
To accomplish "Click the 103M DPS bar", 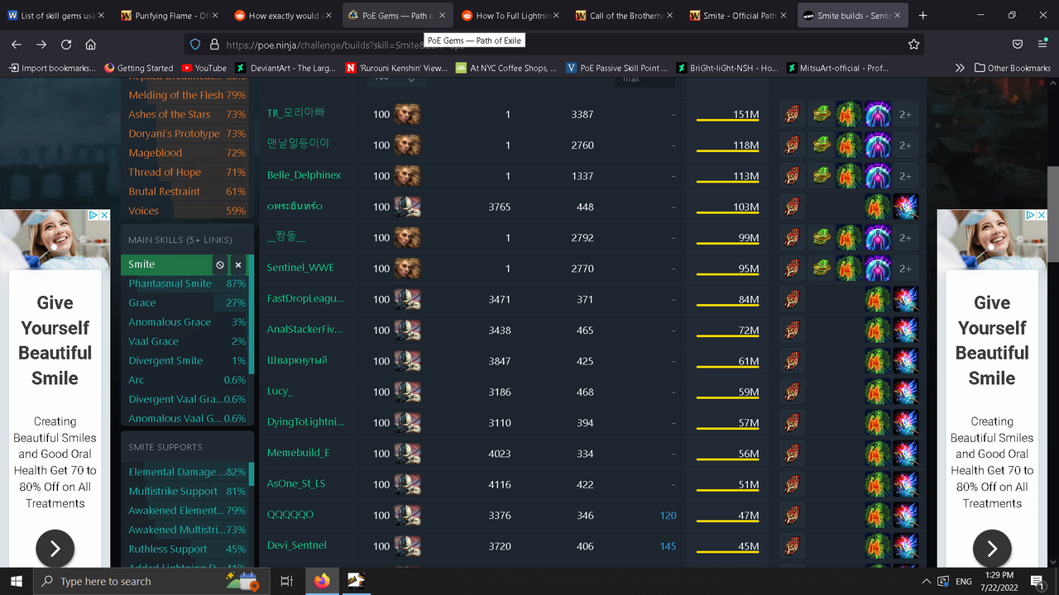I will (x=728, y=207).
